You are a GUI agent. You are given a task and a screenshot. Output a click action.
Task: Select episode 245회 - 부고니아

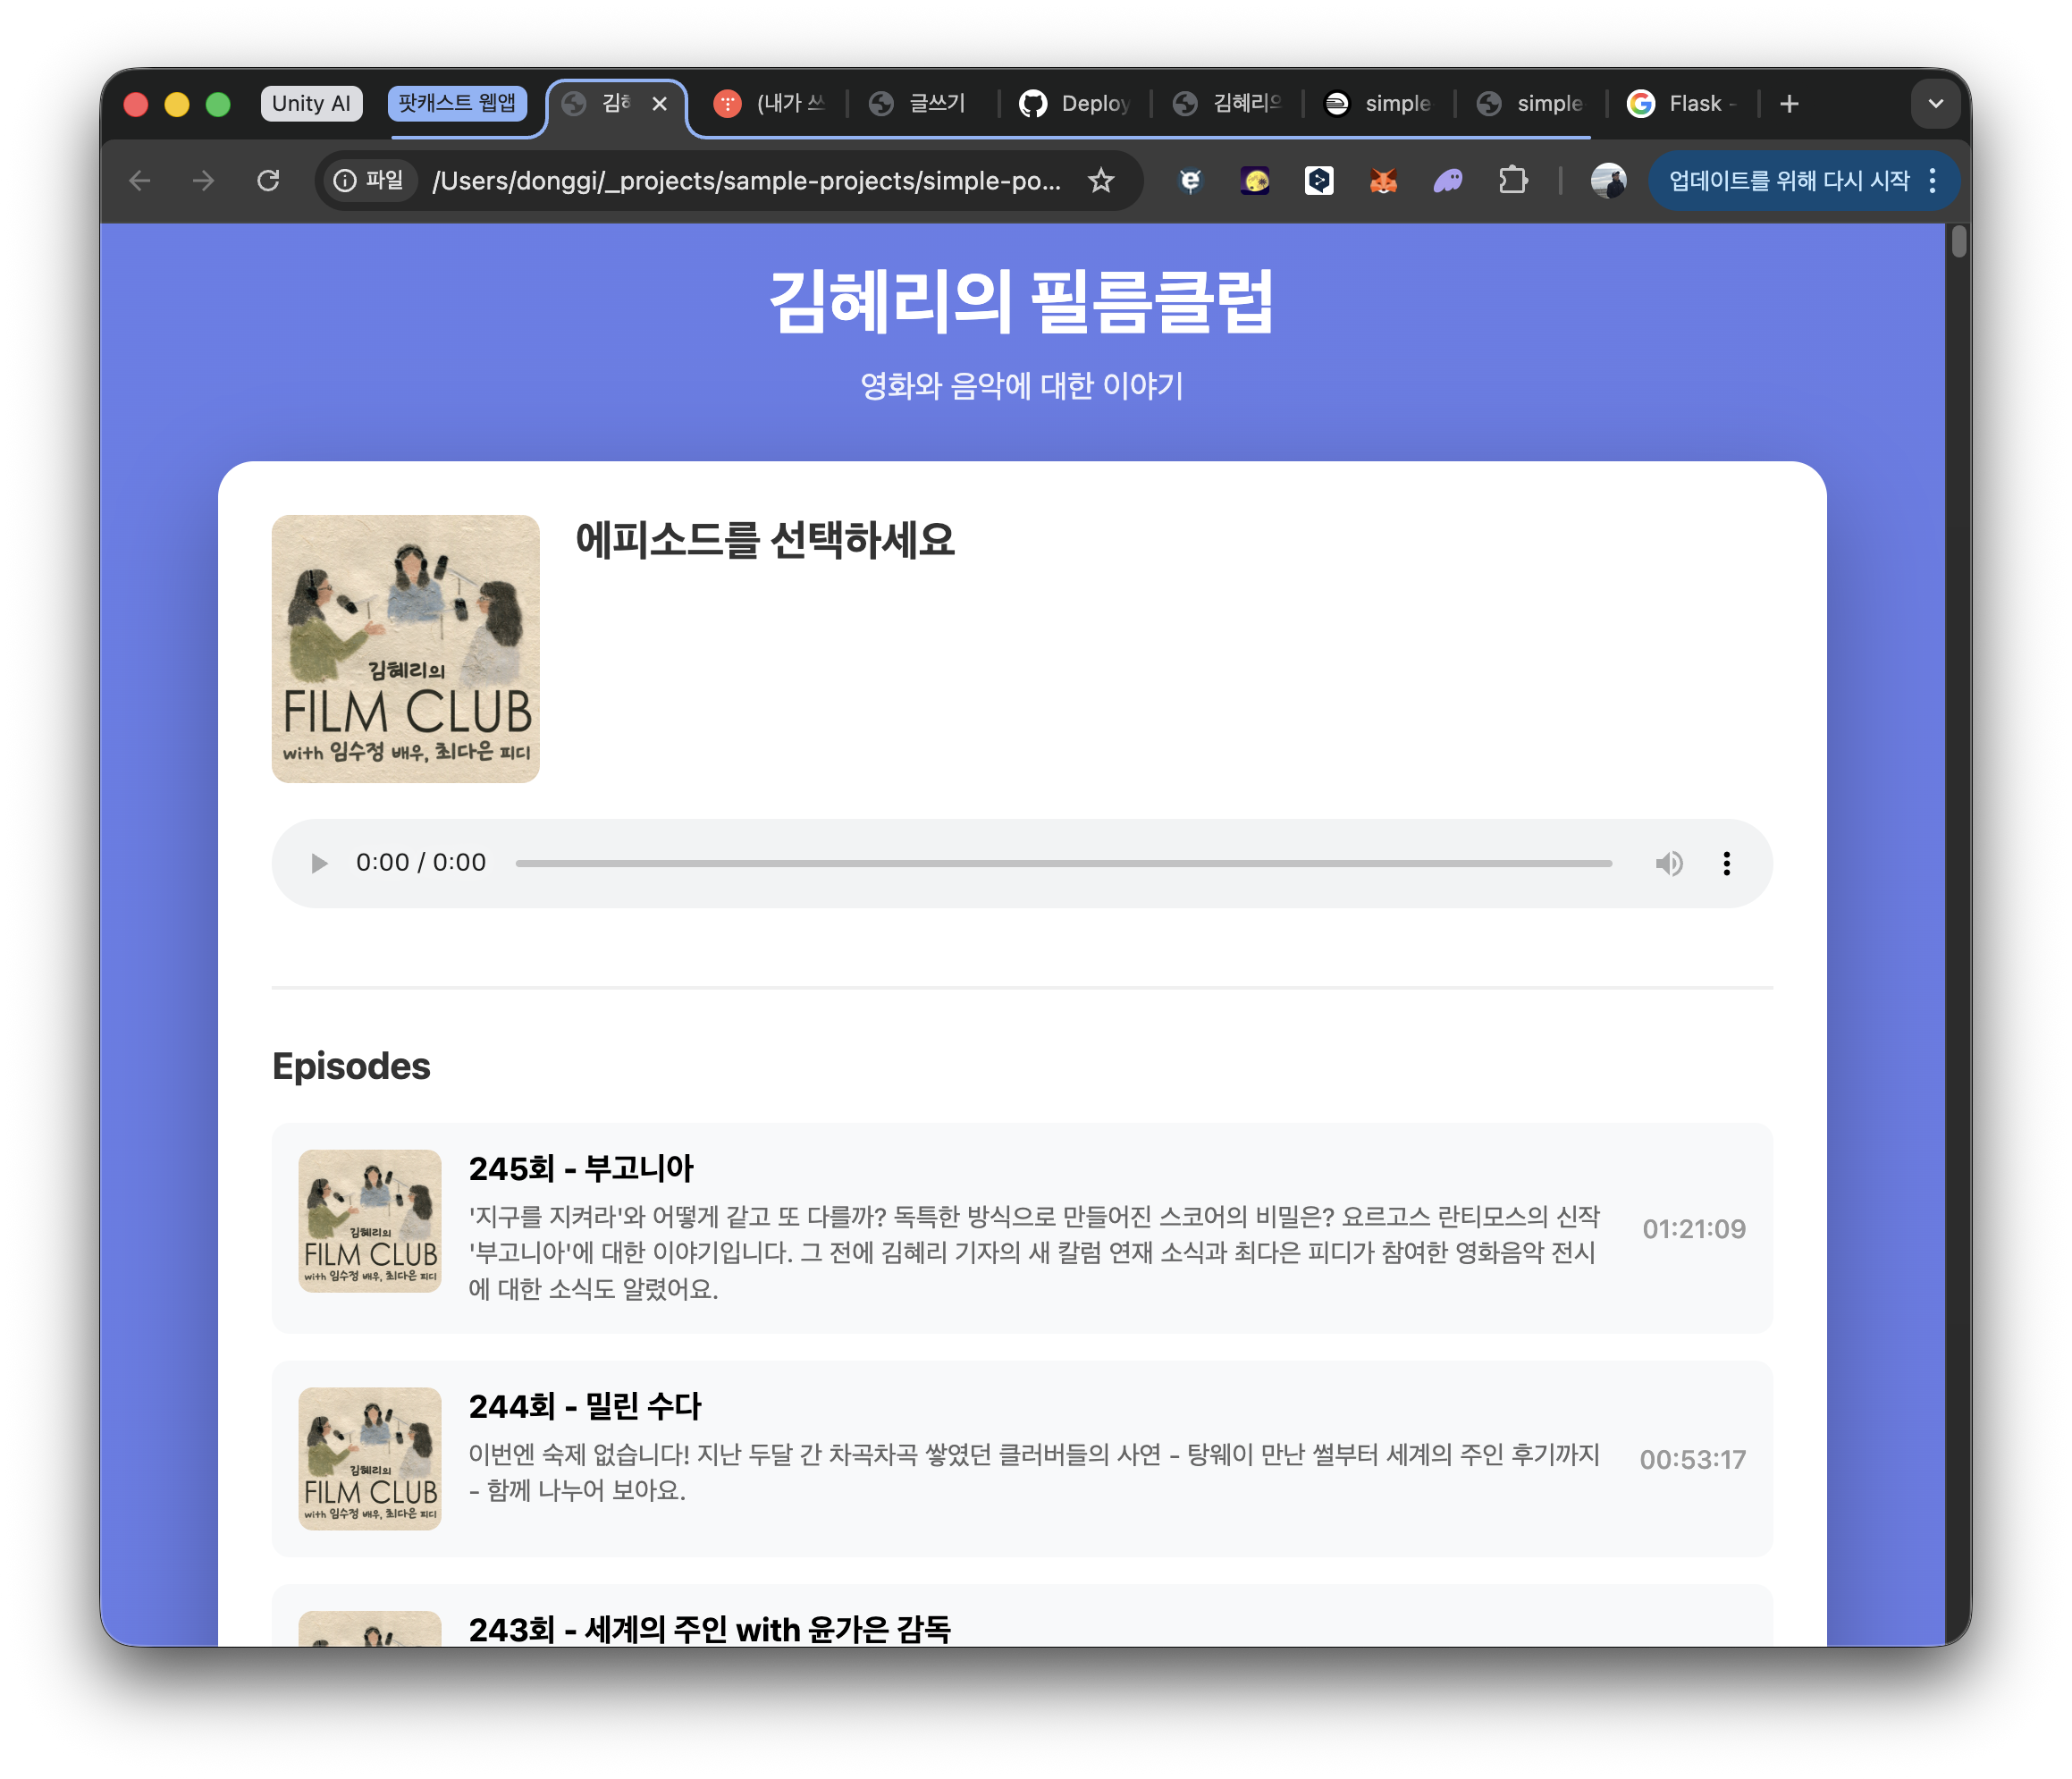581,1168
